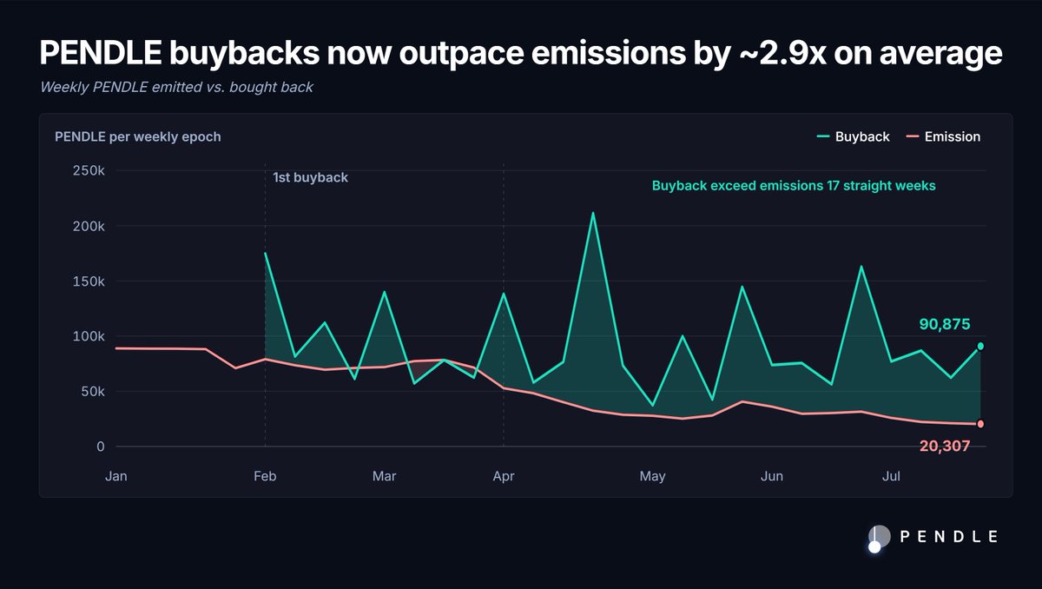Select the Emission legend entry
Image resolution: width=1042 pixels, height=589 pixels.
point(943,136)
